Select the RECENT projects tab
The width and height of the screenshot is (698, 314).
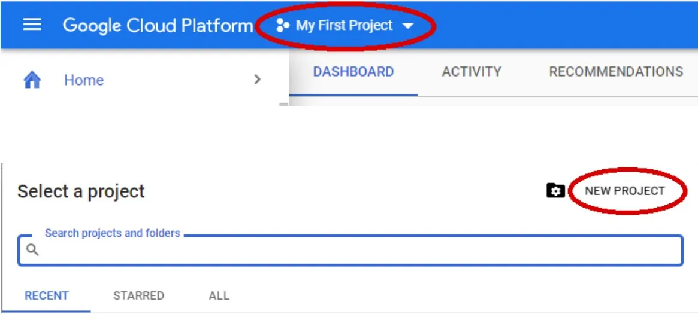click(46, 296)
